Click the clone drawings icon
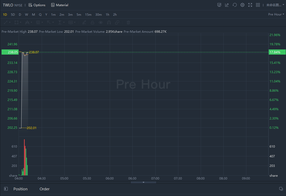 pyautogui.click(x=117, y=22)
